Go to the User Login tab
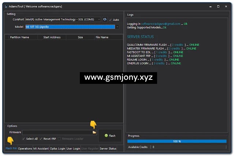Image resolution: width=234 pixels, height=156 pixels. pos(73,149)
